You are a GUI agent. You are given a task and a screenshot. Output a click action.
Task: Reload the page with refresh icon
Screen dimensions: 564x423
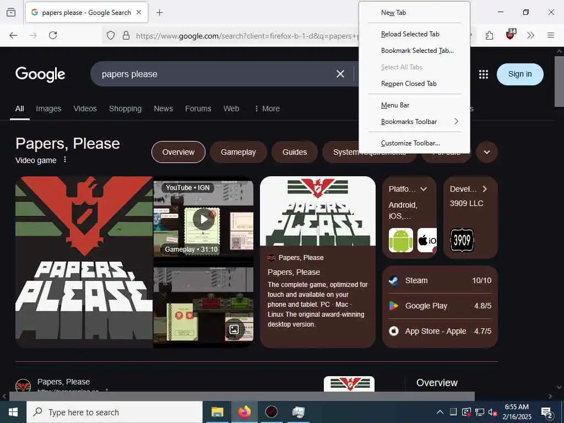[53, 35]
